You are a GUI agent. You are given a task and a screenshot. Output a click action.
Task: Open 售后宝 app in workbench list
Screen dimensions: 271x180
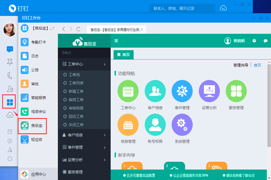(x=32, y=126)
